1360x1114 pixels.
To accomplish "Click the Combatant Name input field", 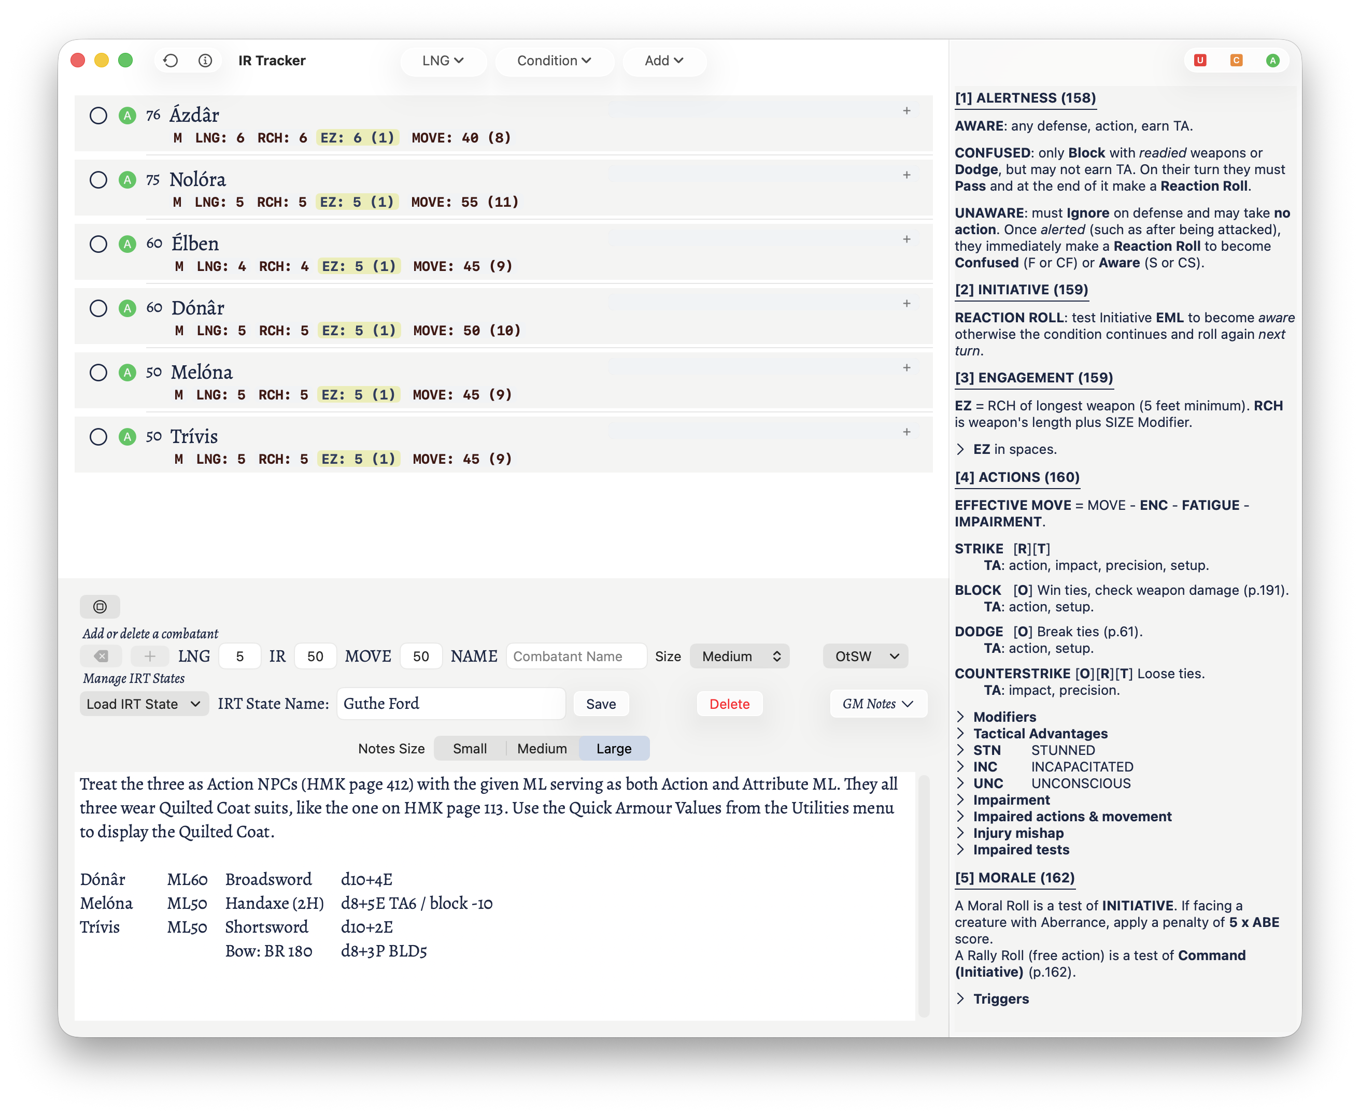I will (x=576, y=656).
